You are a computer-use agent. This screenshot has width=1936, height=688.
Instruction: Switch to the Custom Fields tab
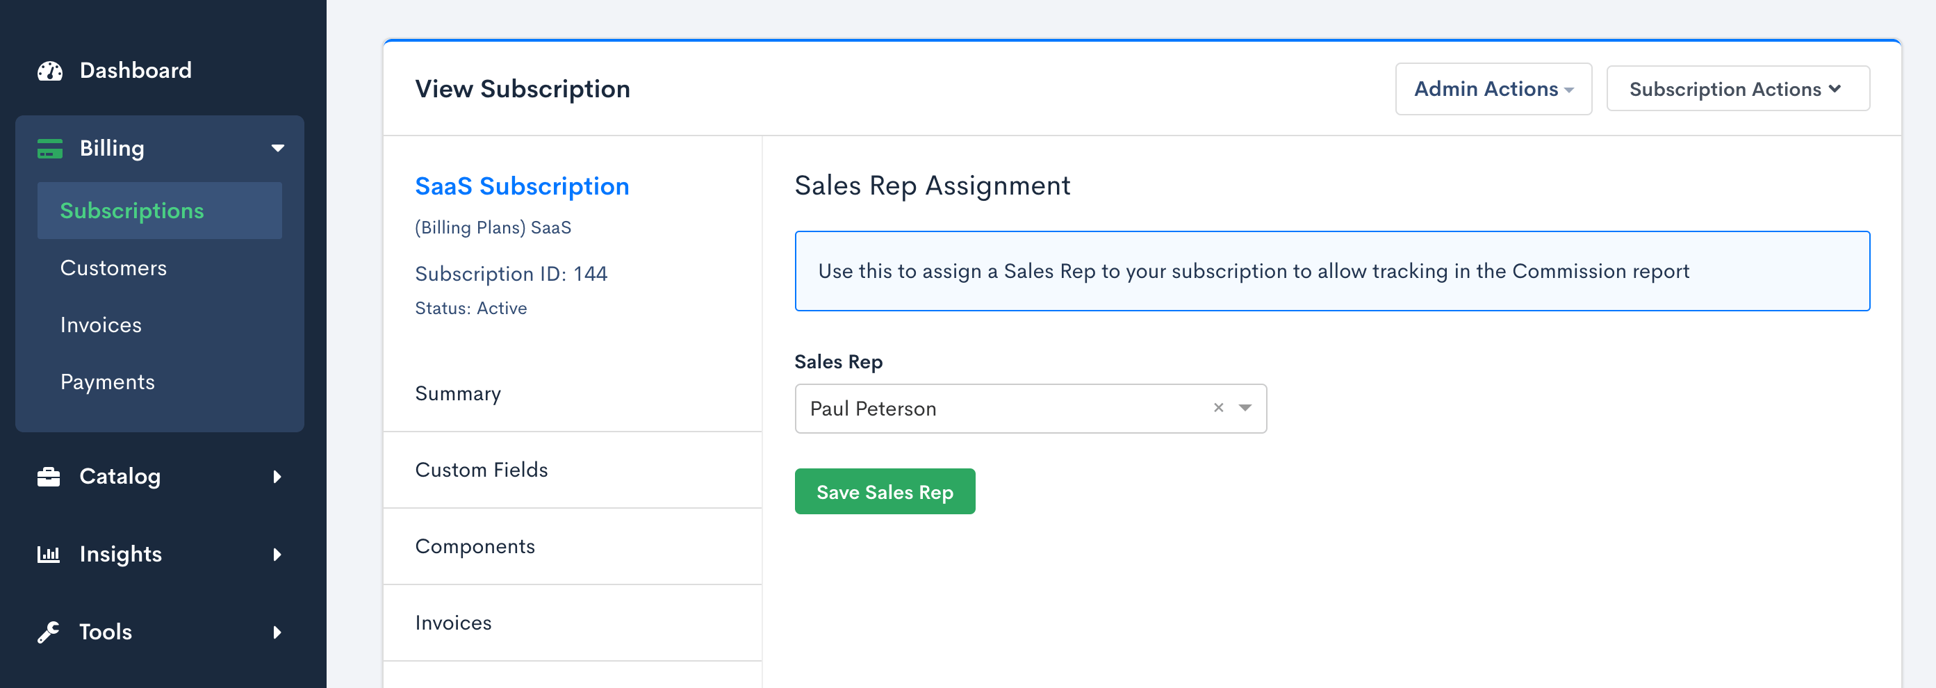(x=481, y=470)
